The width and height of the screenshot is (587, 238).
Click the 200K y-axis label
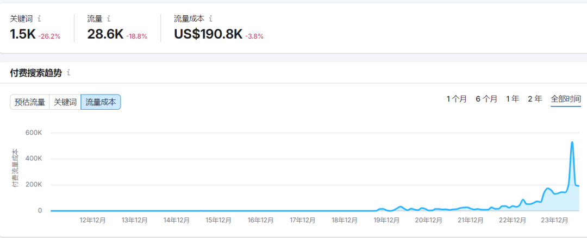tap(33, 185)
